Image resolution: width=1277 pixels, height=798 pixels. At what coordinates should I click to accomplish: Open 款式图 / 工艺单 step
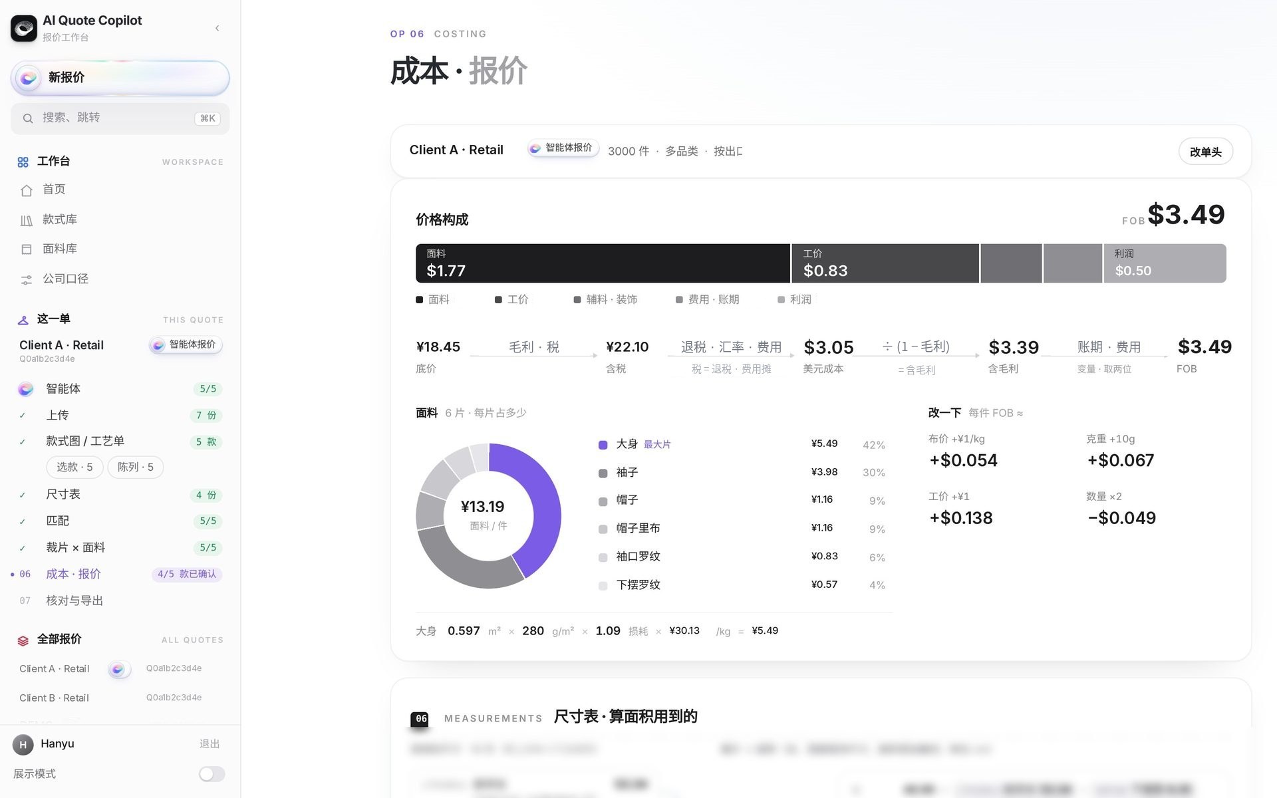120,441
